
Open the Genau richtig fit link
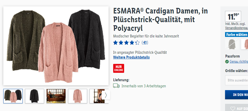coord(239,62)
